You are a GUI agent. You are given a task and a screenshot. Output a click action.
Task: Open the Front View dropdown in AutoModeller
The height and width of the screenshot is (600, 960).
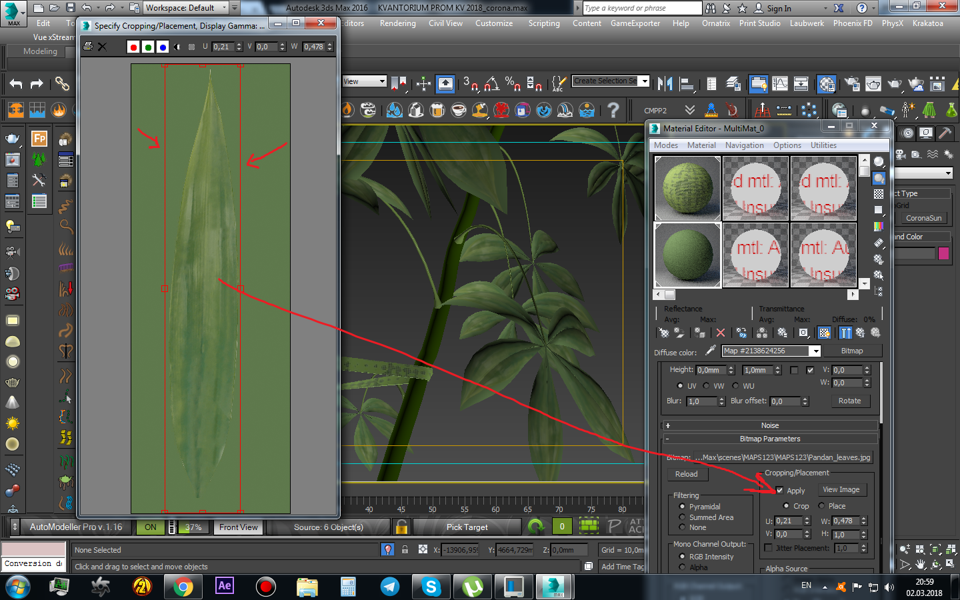pos(239,527)
